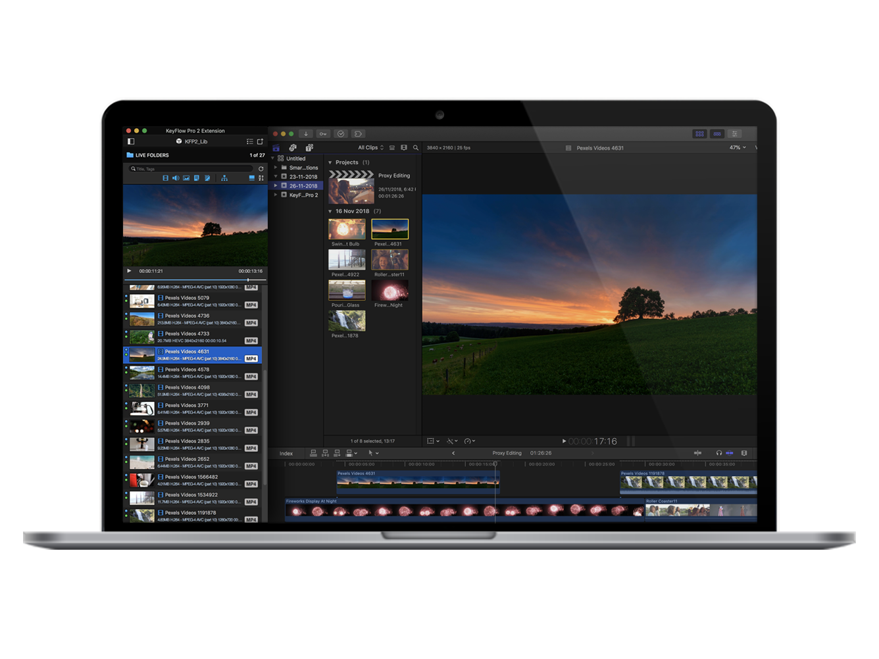Open the KeyFlow list view options icon
Image resolution: width=879 pixels, height=659 pixels.
tap(250, 141)
